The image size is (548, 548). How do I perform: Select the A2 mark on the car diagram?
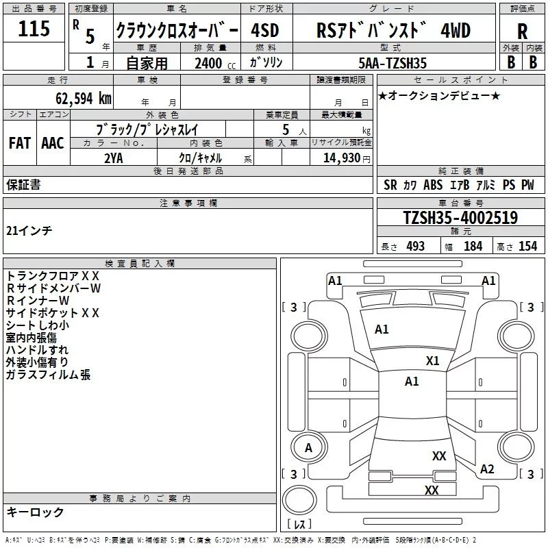(487, 469)
